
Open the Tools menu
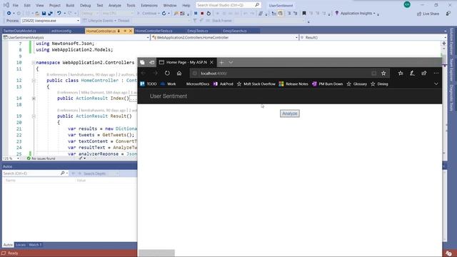pyautogui.click(x=131, y=5)
